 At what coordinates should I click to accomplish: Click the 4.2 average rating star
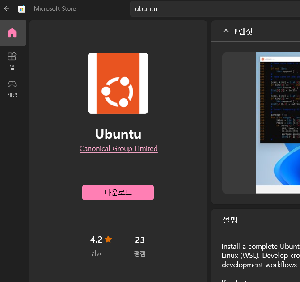(108, 239)
